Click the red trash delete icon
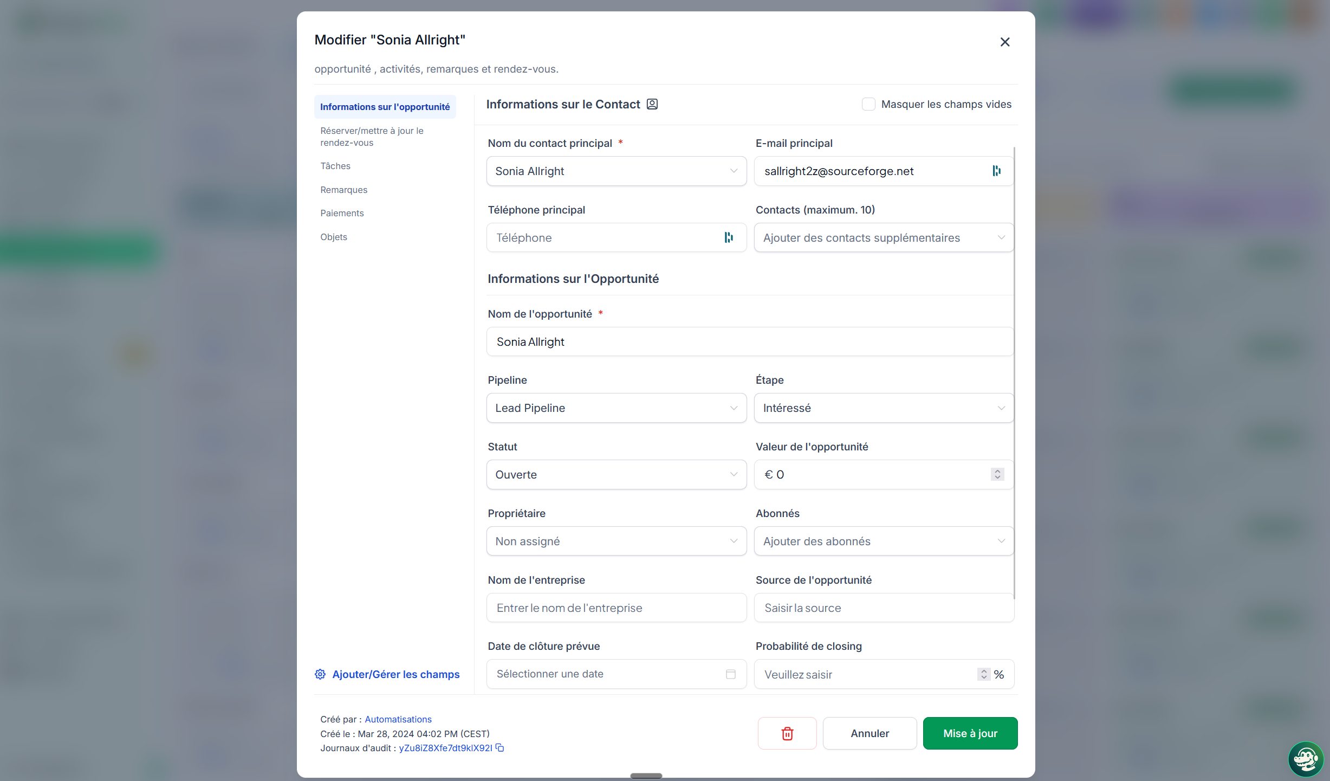This screenshot has height=781, width=1330. [787, 733]
